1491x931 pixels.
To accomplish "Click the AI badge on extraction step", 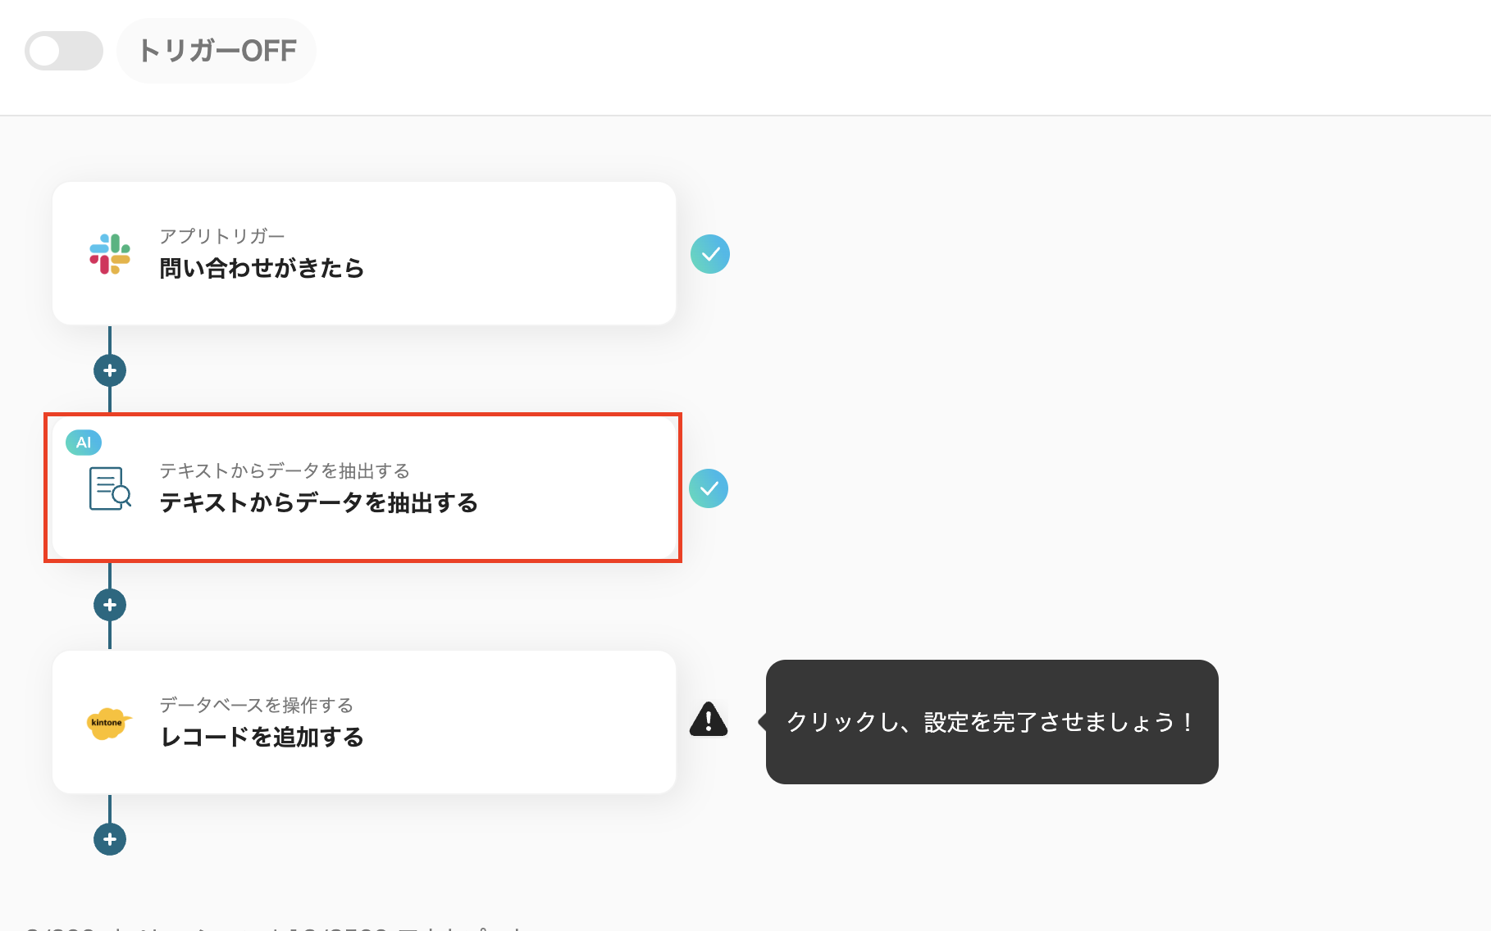I will (83, 443).
